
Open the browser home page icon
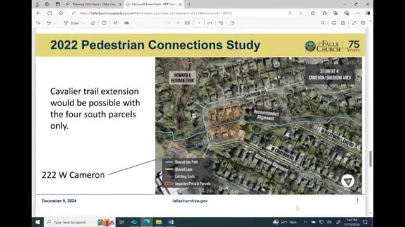pos(61,13)
